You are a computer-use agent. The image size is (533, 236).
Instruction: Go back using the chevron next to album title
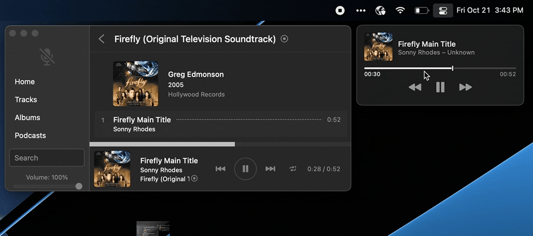[101, 39]
